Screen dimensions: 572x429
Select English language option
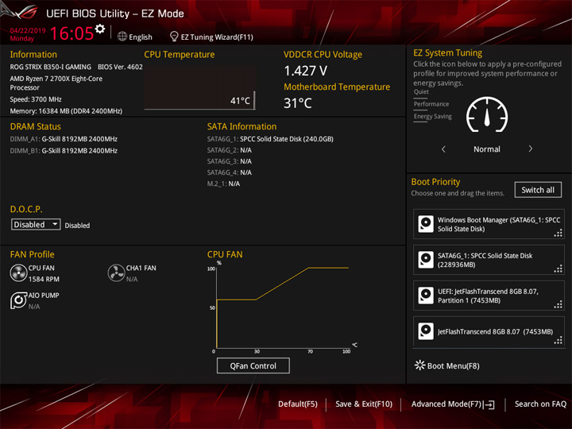pos(141,37)
